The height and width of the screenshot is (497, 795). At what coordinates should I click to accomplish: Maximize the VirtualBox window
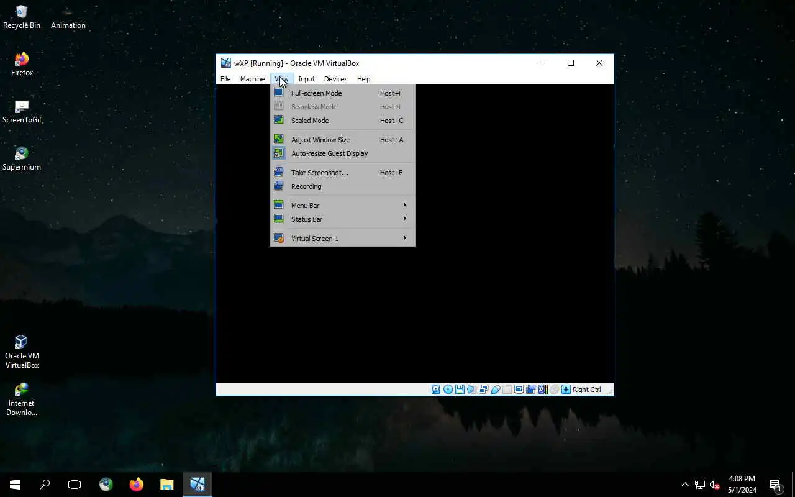(x=571, y=63)
